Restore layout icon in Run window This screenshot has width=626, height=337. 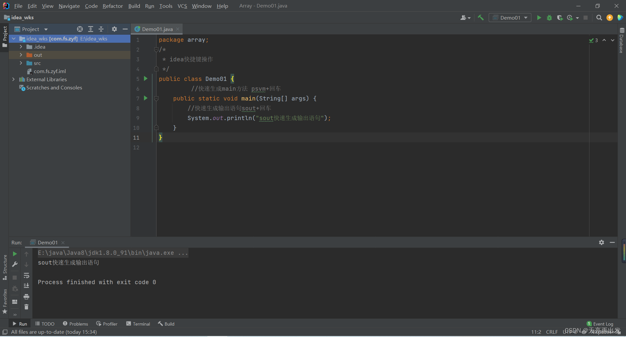click(15, 302)
